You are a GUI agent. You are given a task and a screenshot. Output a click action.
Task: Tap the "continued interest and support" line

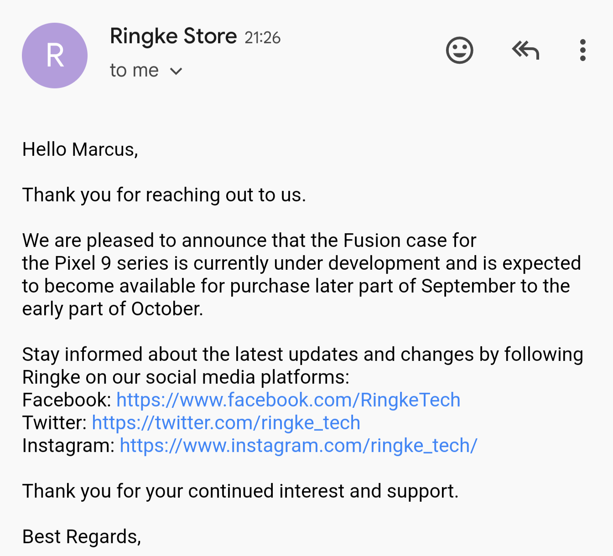240,491
